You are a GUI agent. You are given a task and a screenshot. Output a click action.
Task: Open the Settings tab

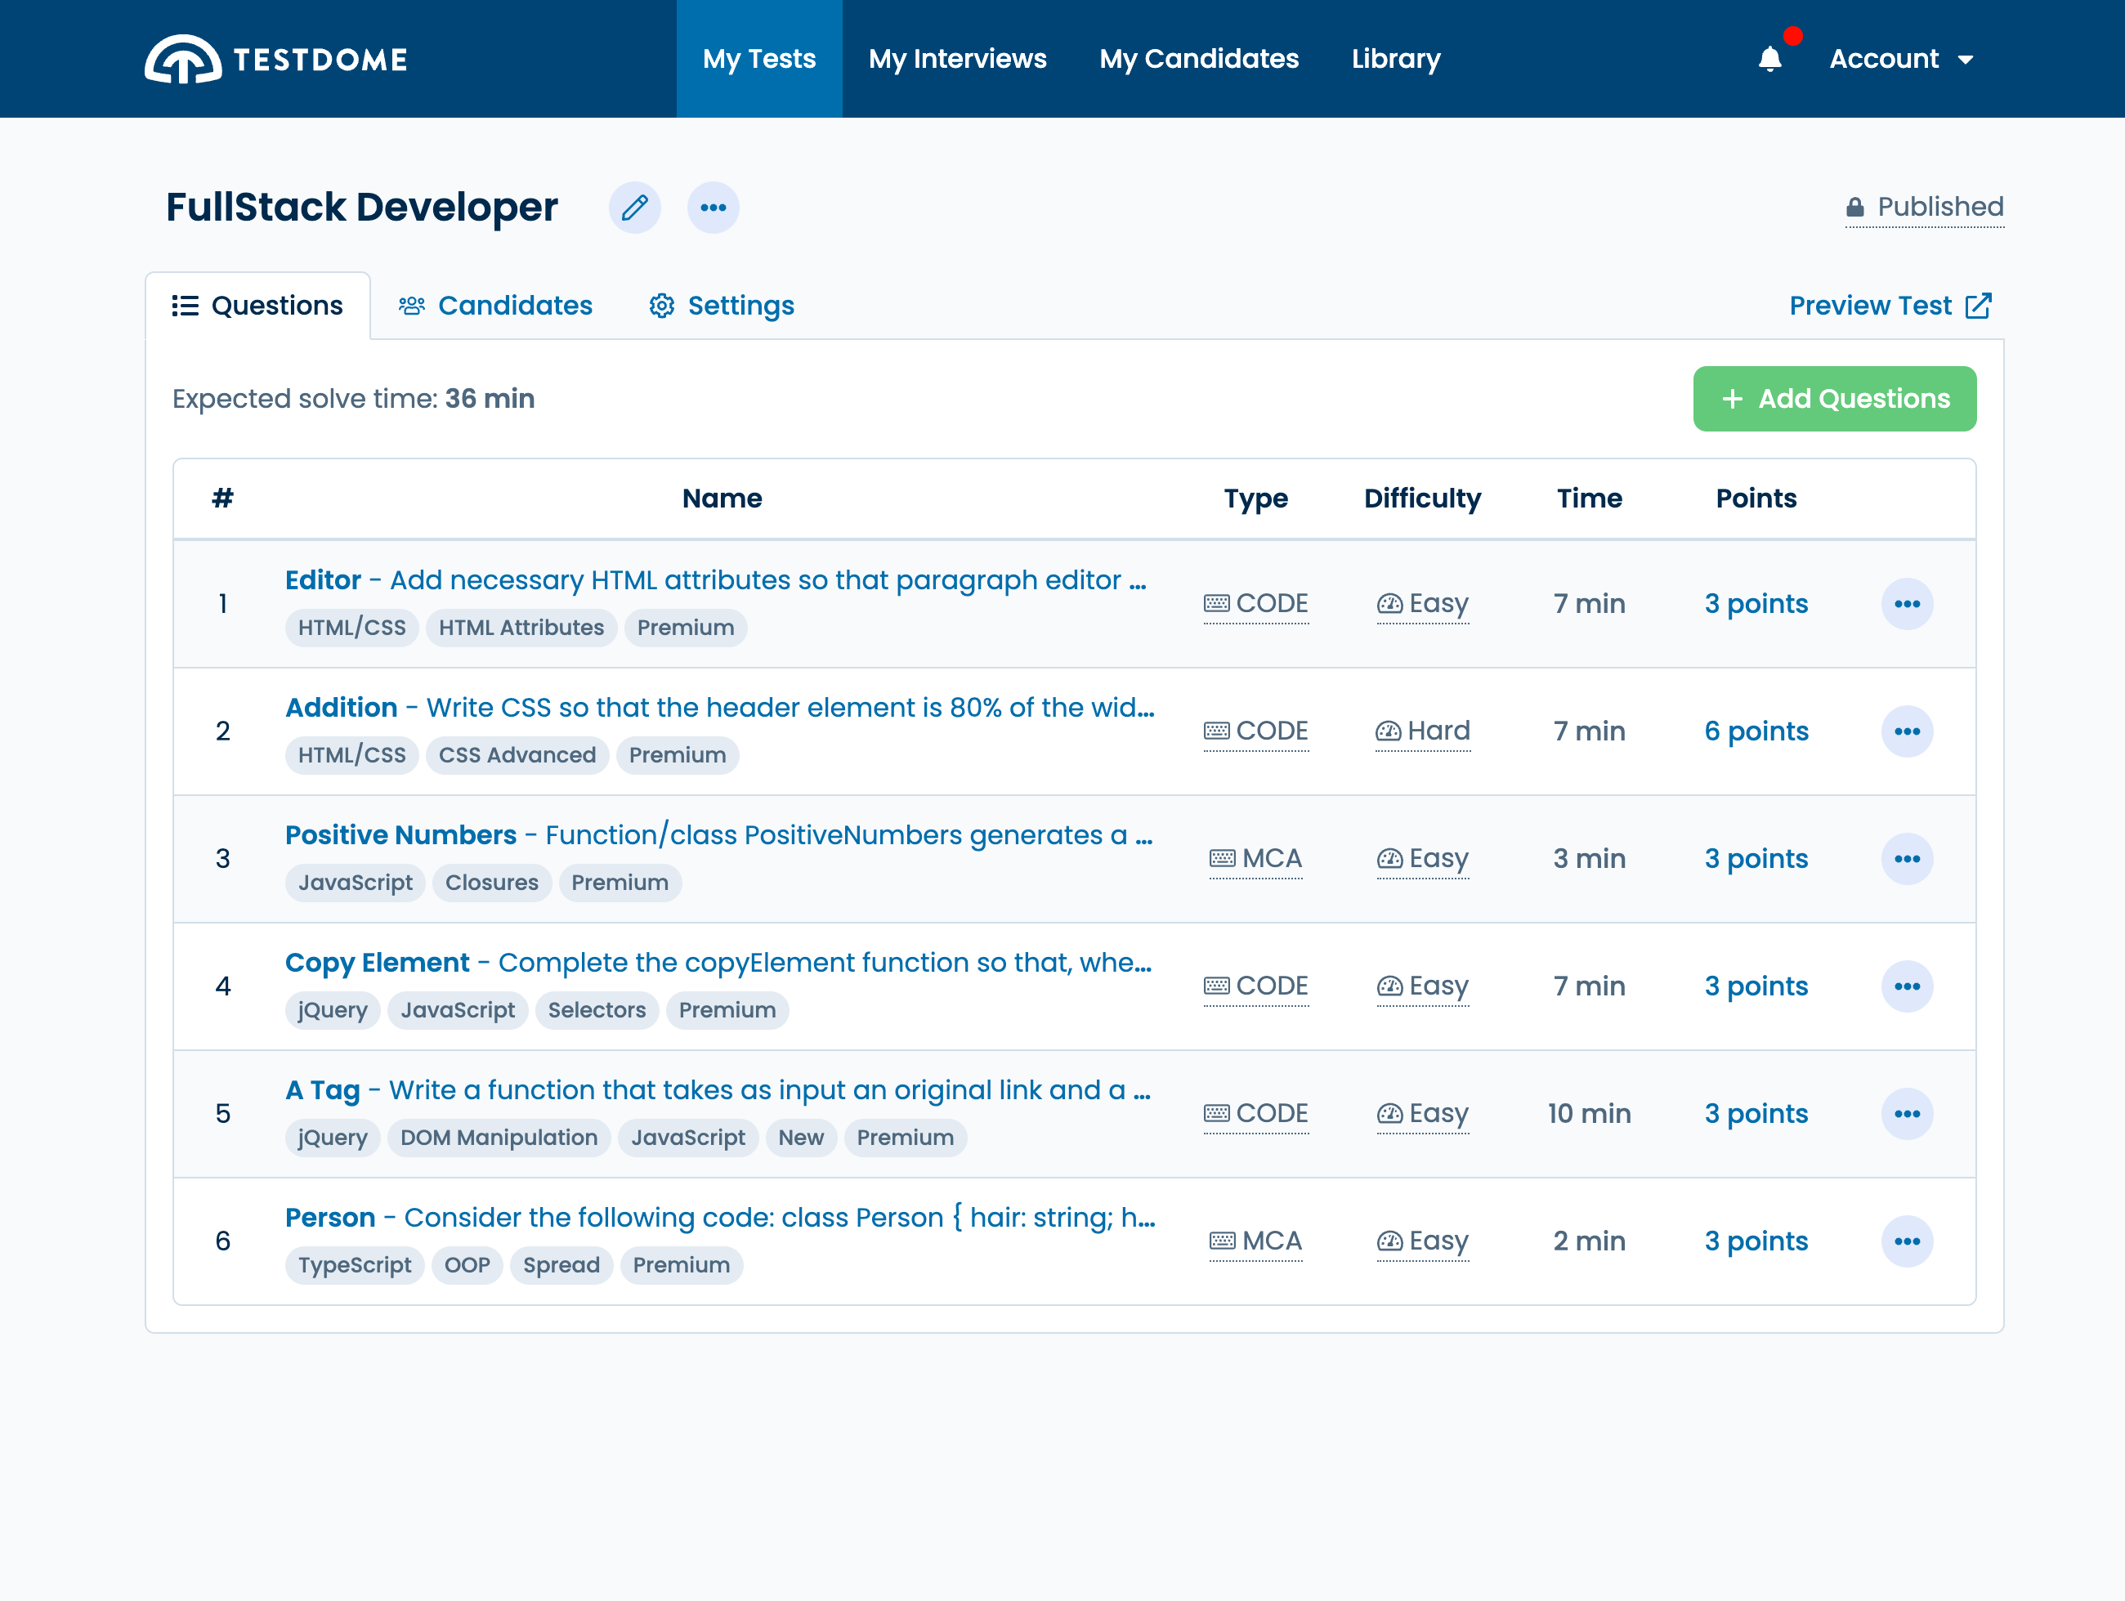tap(722, 306)
